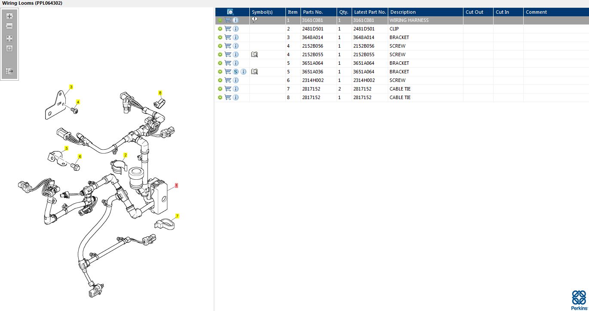Add the CLIP 2481D501 to cart
The height and width of the screenshot is (311, 589).
pyautogui.click(x=228, y=29)
